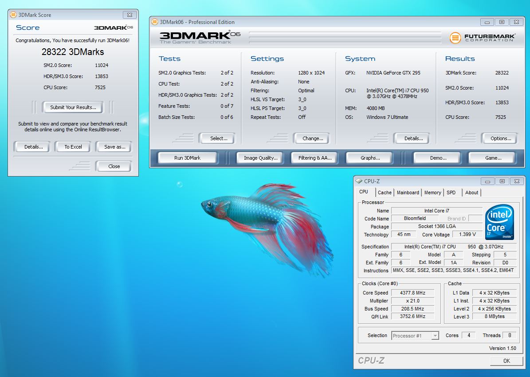Export the score with To Excel

point(73,147)
